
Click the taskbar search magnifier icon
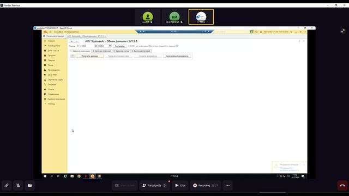pyautogui.click(x=52, y=176)
